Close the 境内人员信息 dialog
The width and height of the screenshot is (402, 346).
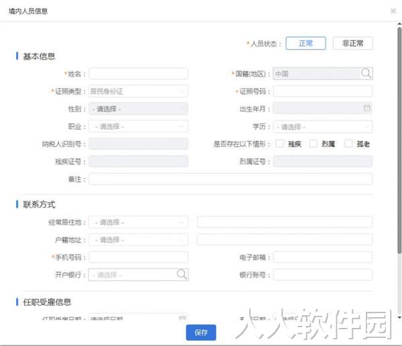point(393,11)
